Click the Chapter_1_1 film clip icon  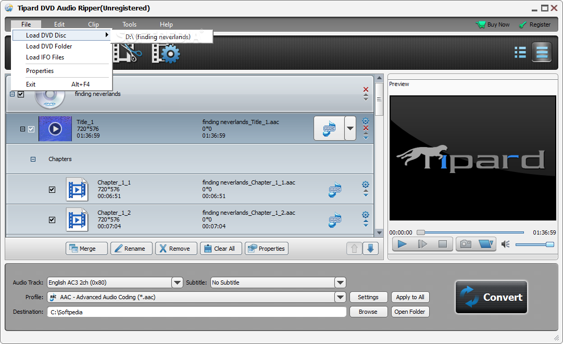coord(77,189)
